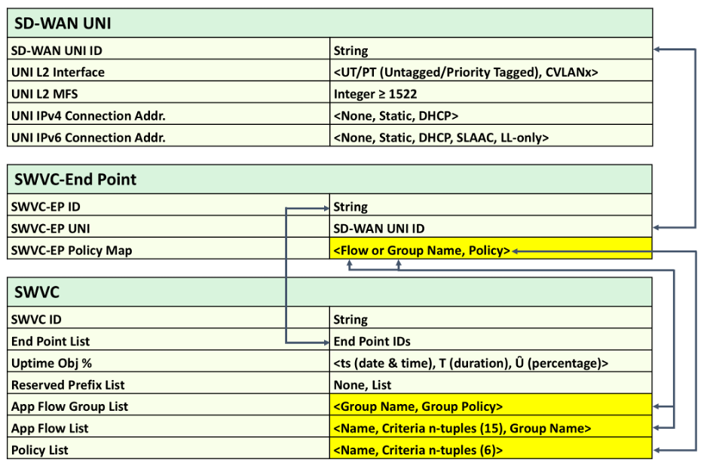Viewport: 704px width, 474px height.
Task: Click the Group Name, Group Policy yellow cell
Action: coord(490,405)
